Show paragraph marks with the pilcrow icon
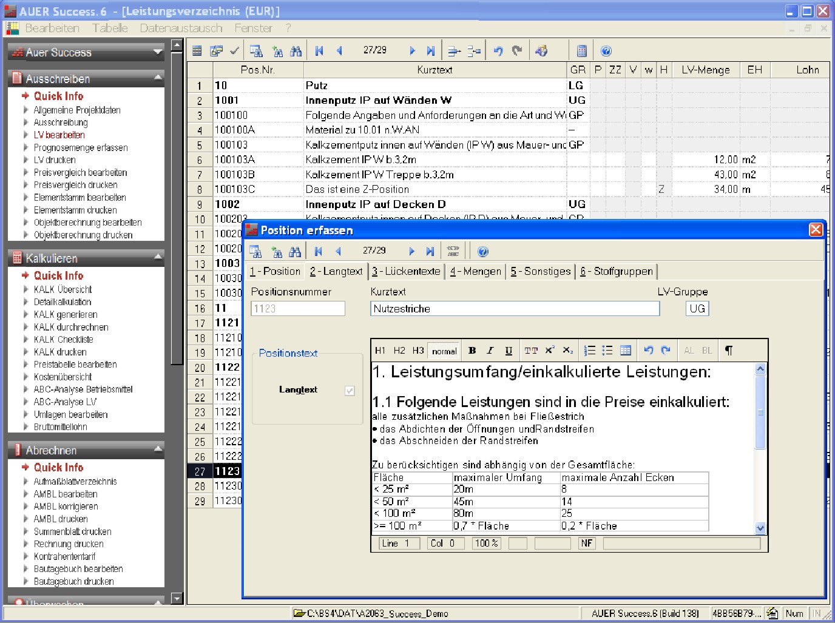 [x=729, y=351]
